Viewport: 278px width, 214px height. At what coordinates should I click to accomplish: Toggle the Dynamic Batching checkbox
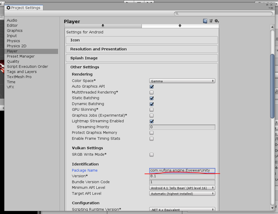(152, 104)
